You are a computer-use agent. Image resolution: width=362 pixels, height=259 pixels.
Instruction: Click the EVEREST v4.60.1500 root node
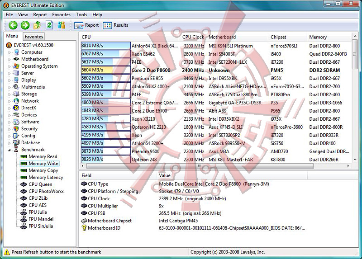(x=33, y=45)
